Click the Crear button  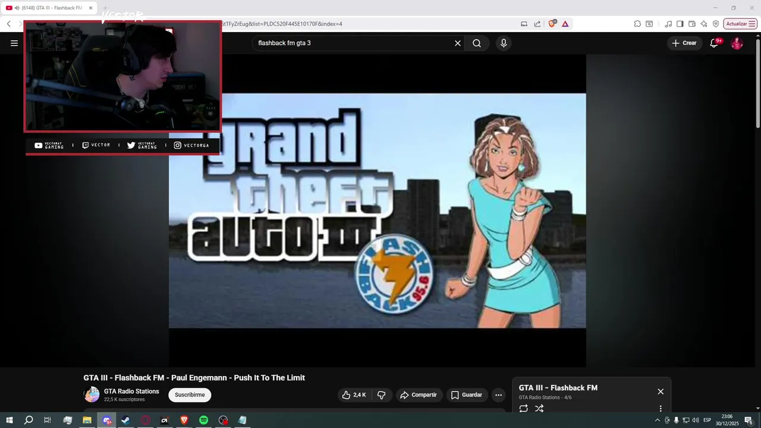tap(684, 43)
